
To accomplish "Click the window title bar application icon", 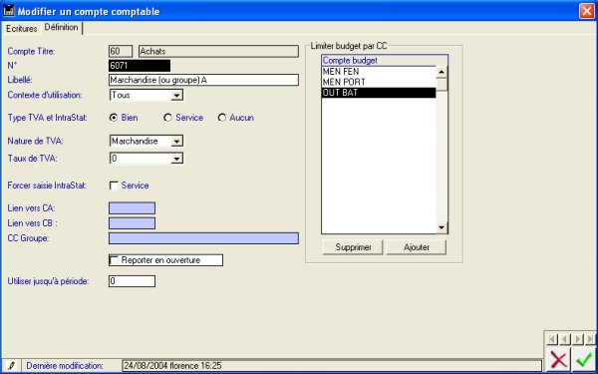I will [x=8, y=11].
